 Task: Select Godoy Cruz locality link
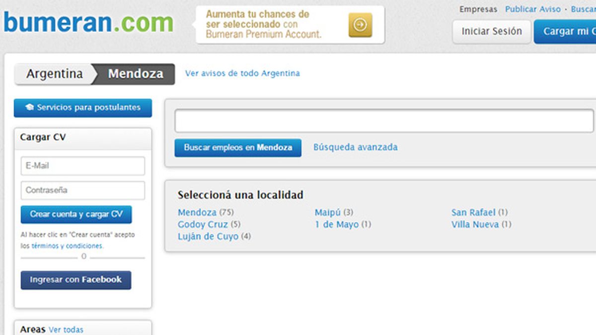203,224
